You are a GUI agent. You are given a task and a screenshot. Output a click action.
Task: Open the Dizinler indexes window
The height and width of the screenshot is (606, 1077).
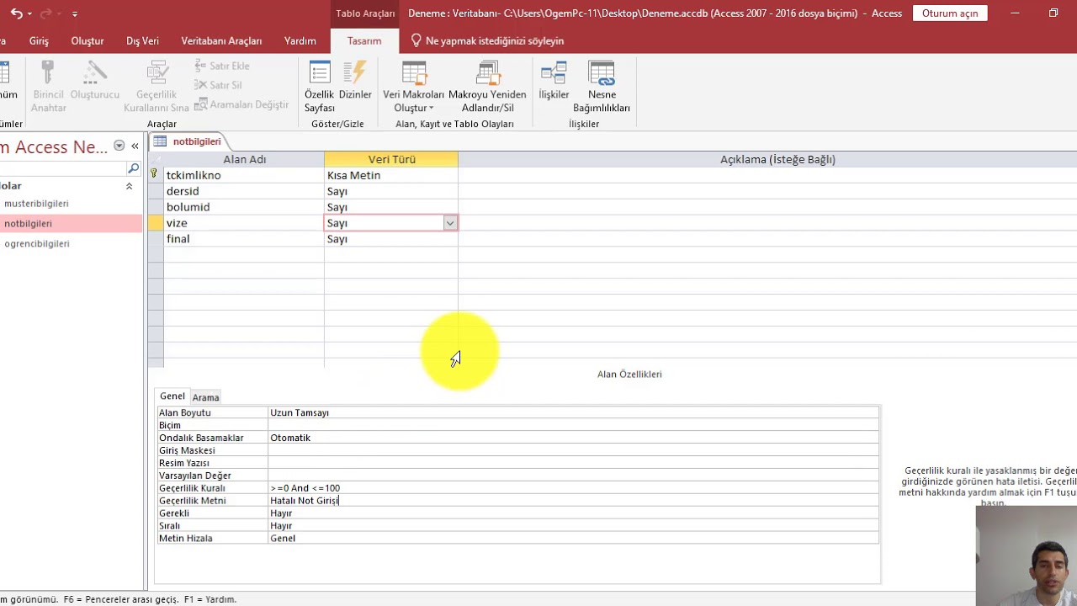tap(355, 80)
